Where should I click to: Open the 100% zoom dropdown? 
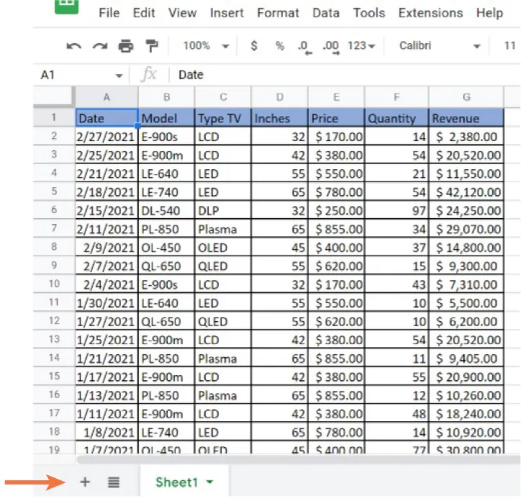[205, 46]
